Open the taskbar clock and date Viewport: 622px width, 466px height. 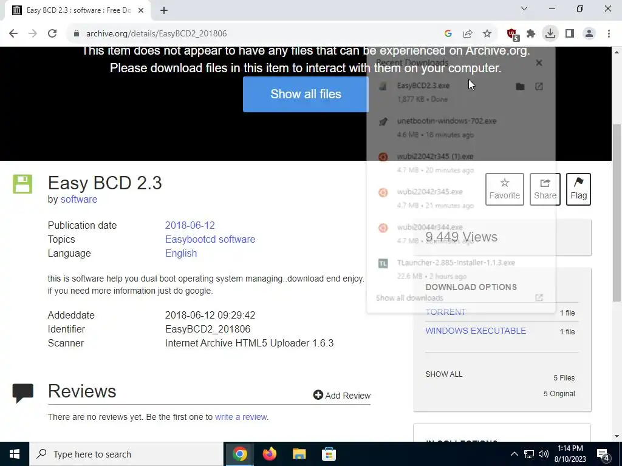[x=570, y=454]
